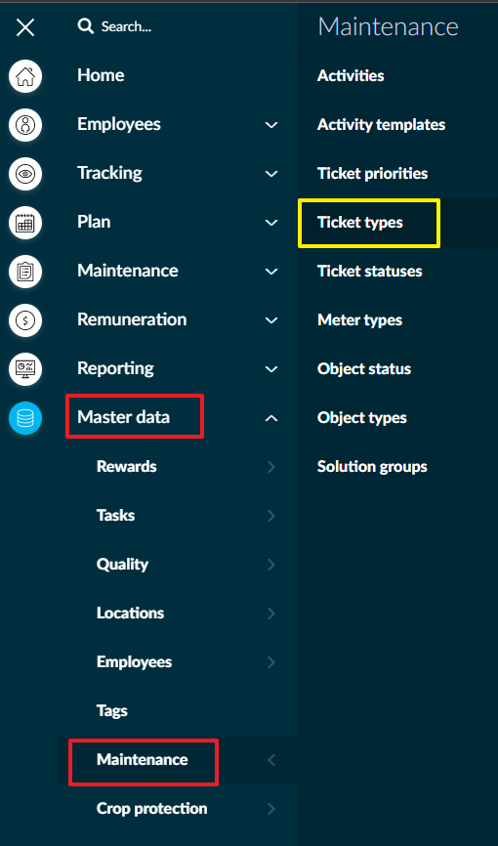The height and width of the screenshot is (846, 498).
Task: Click the Maintenance clipboard icon
Action: [25, 271]
